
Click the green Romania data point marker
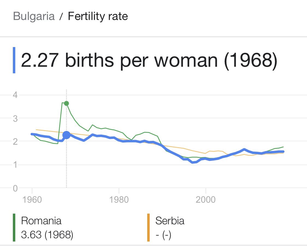pyautogui.click(x=67, y=103)
